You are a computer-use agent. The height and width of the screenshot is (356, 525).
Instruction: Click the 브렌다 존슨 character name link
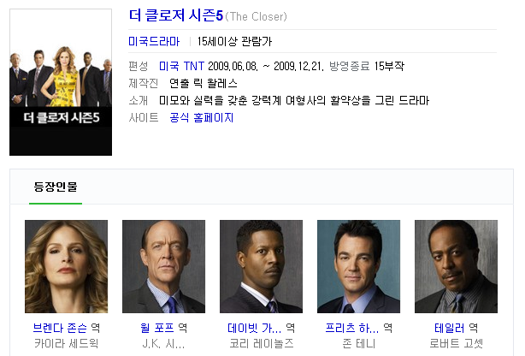[x=60, y=328]
